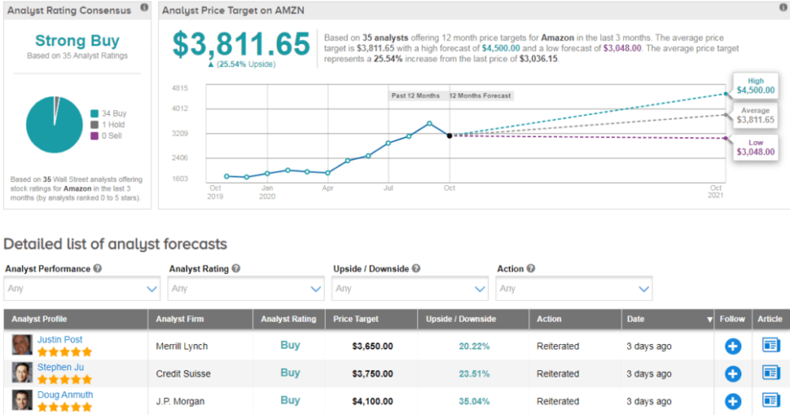
Task: Click Stephen Ju's five-star rating
Action: [x=65, y=379]
